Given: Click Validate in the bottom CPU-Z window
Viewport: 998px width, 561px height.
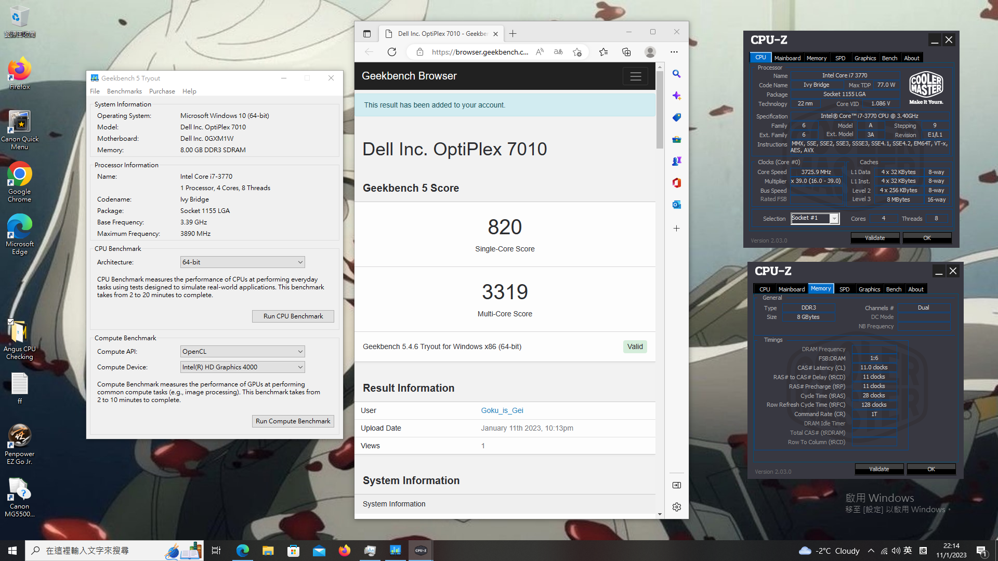Looking at the screenshot, I should [879, 469].
